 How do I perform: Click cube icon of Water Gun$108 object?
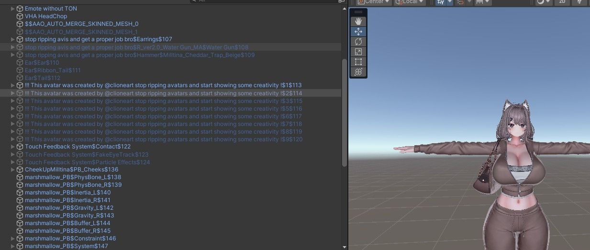(x=20, y=47)
